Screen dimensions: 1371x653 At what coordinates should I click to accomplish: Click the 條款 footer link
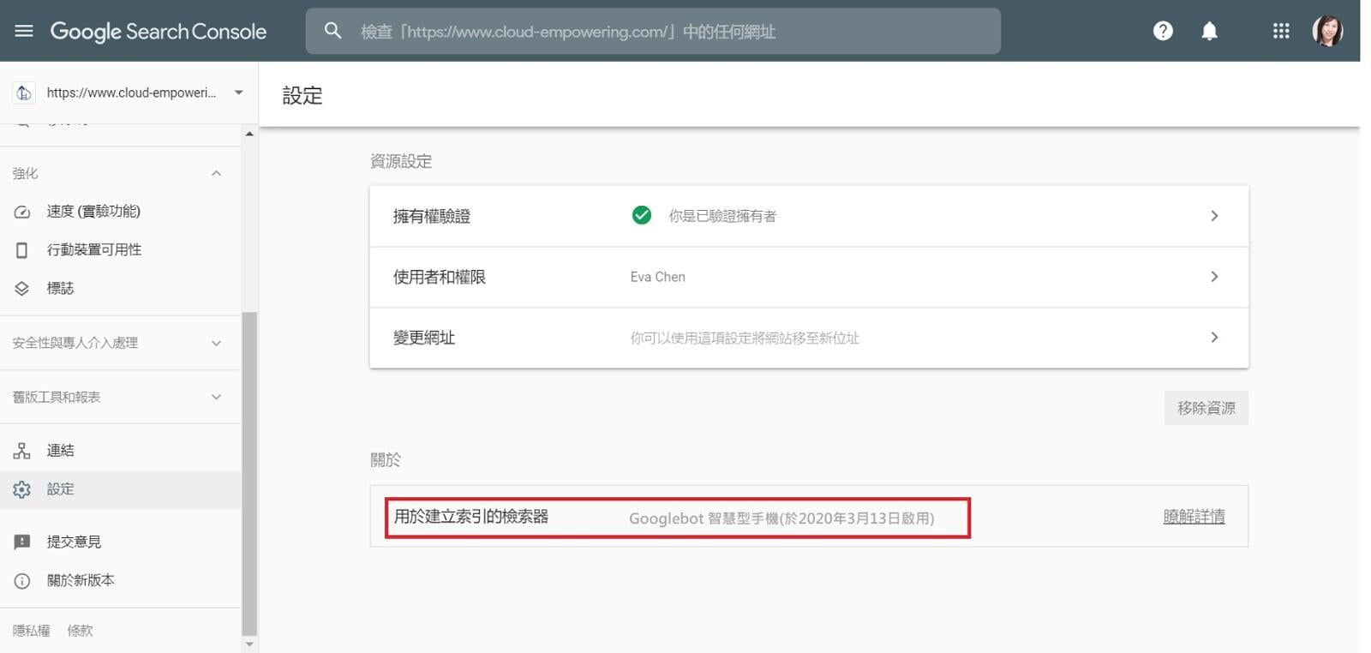click(80, 631)
